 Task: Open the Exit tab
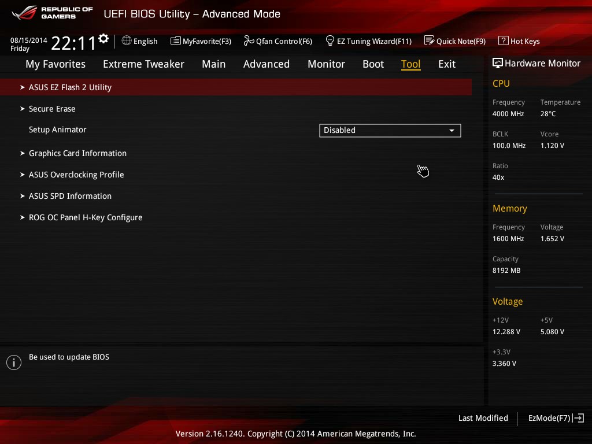point(447,64)
